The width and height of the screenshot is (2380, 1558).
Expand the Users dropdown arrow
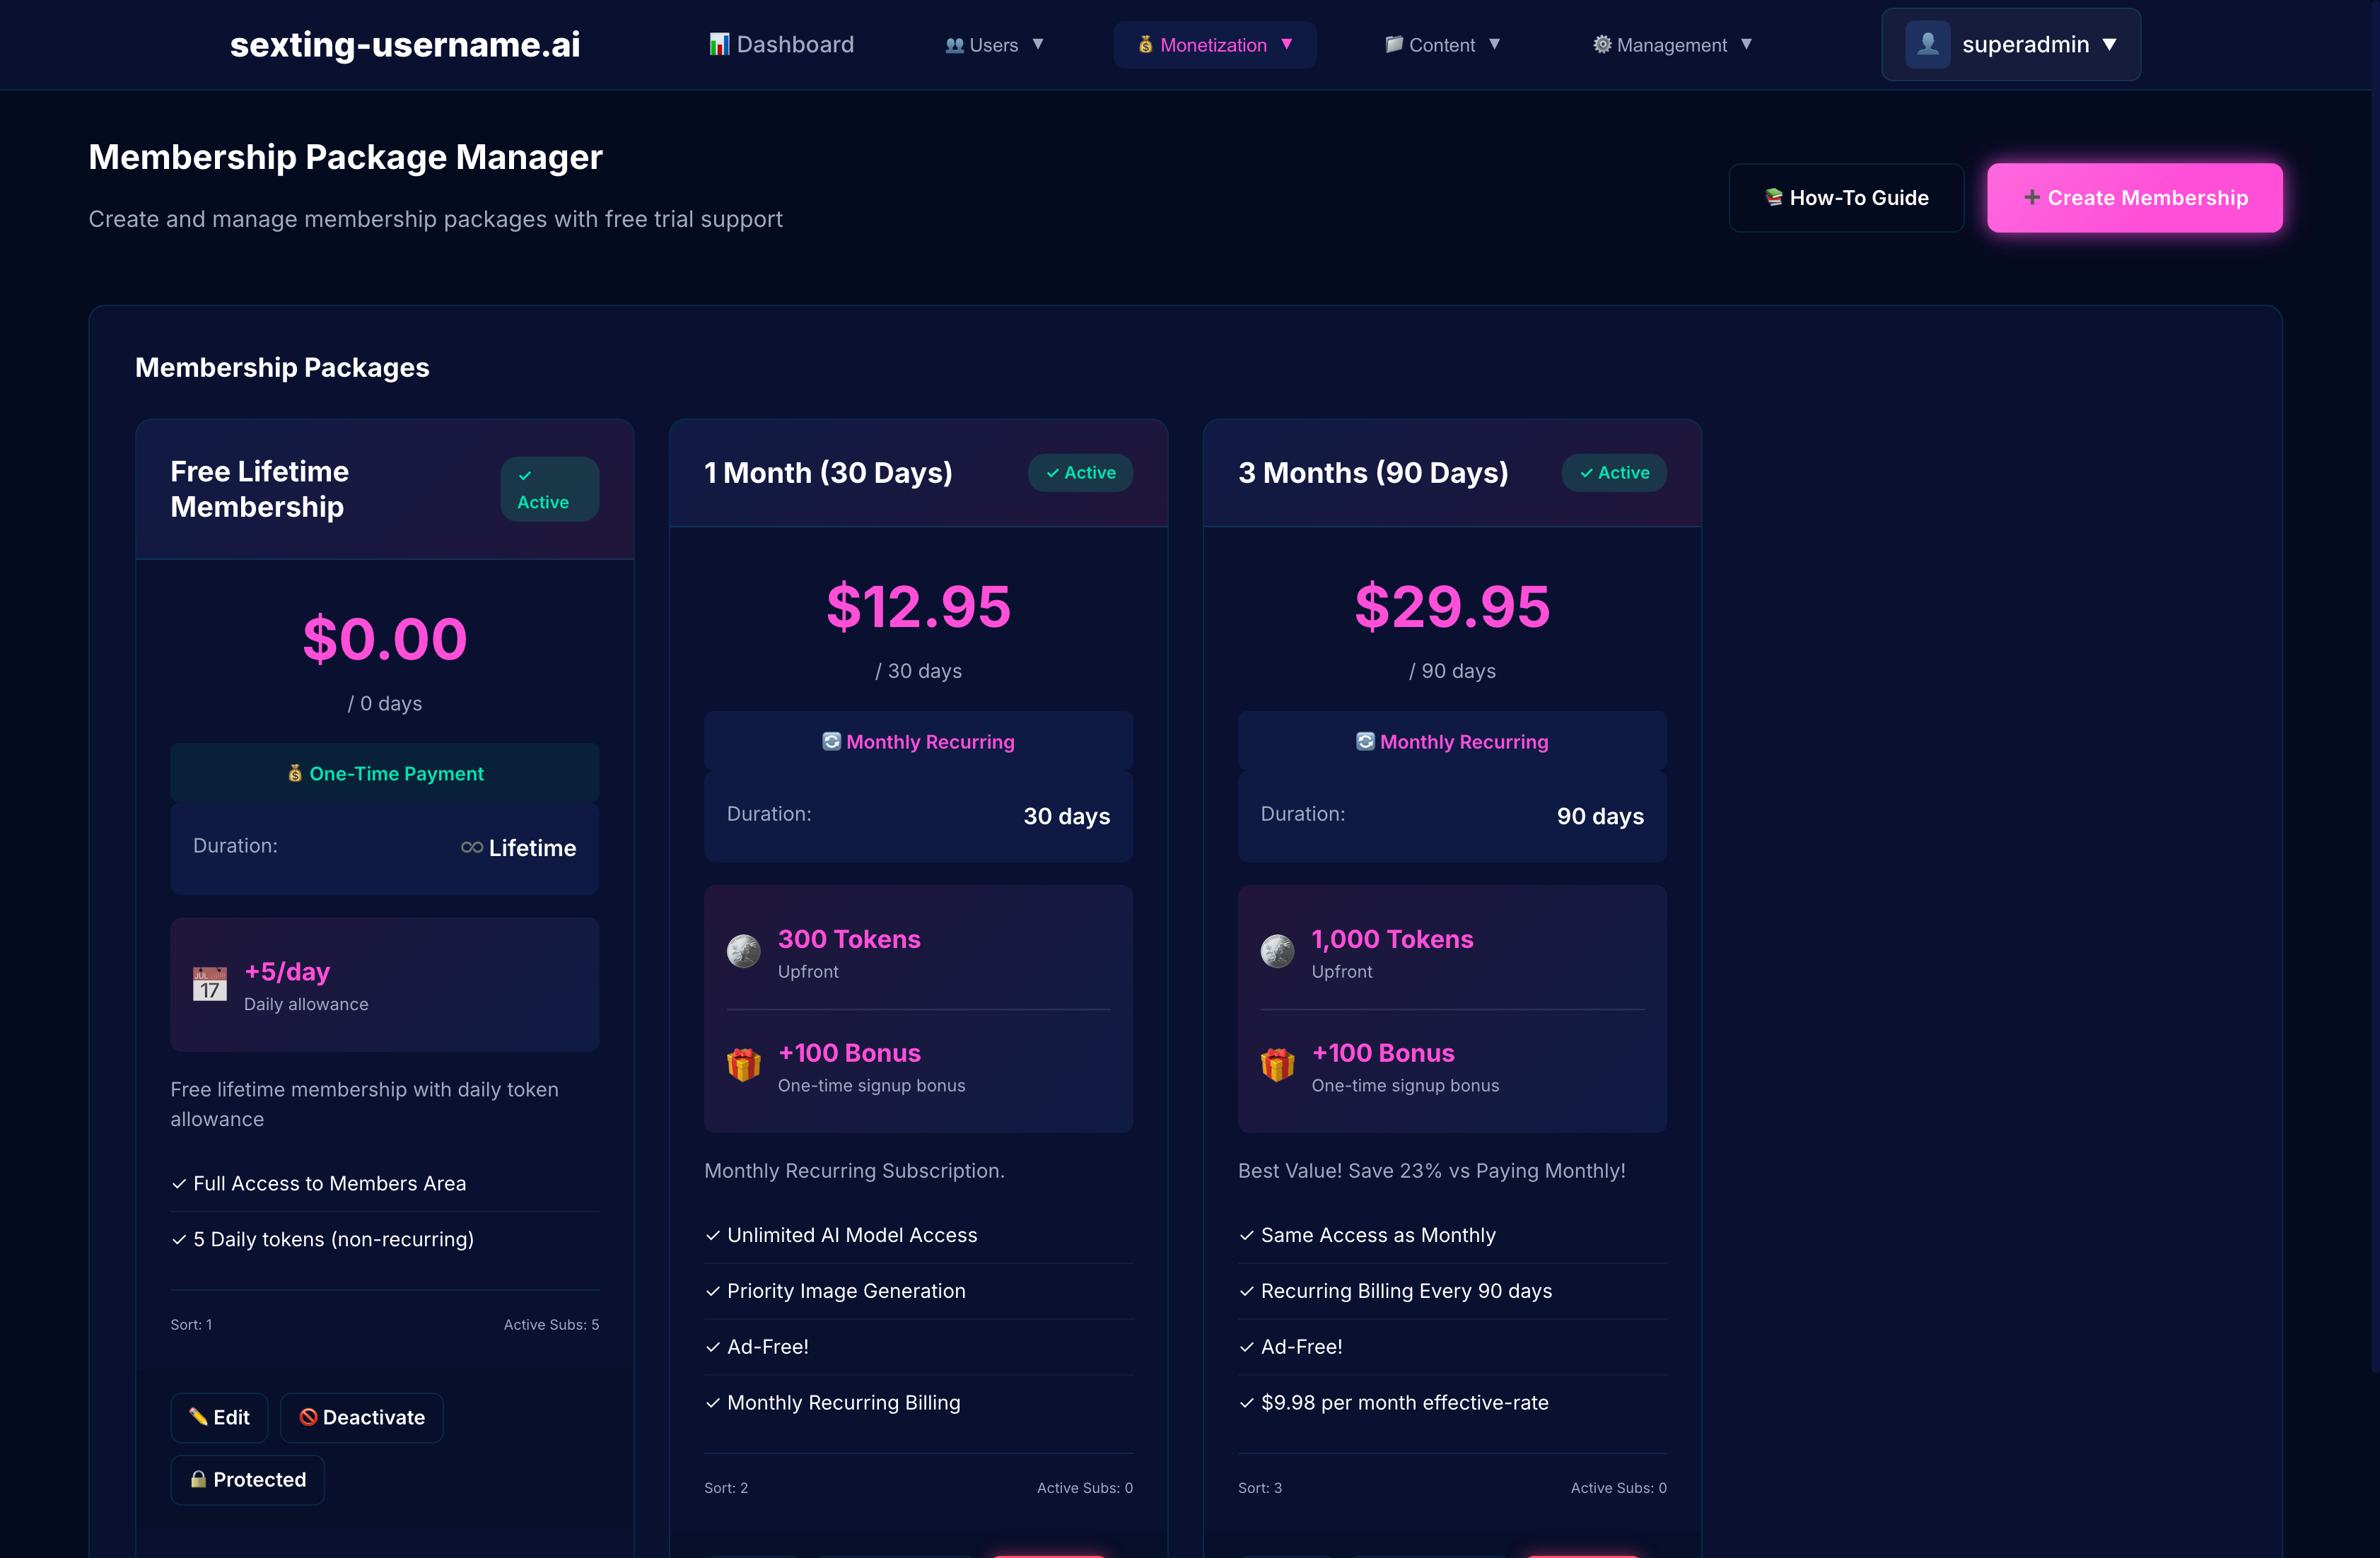[x=1038, y=44]
